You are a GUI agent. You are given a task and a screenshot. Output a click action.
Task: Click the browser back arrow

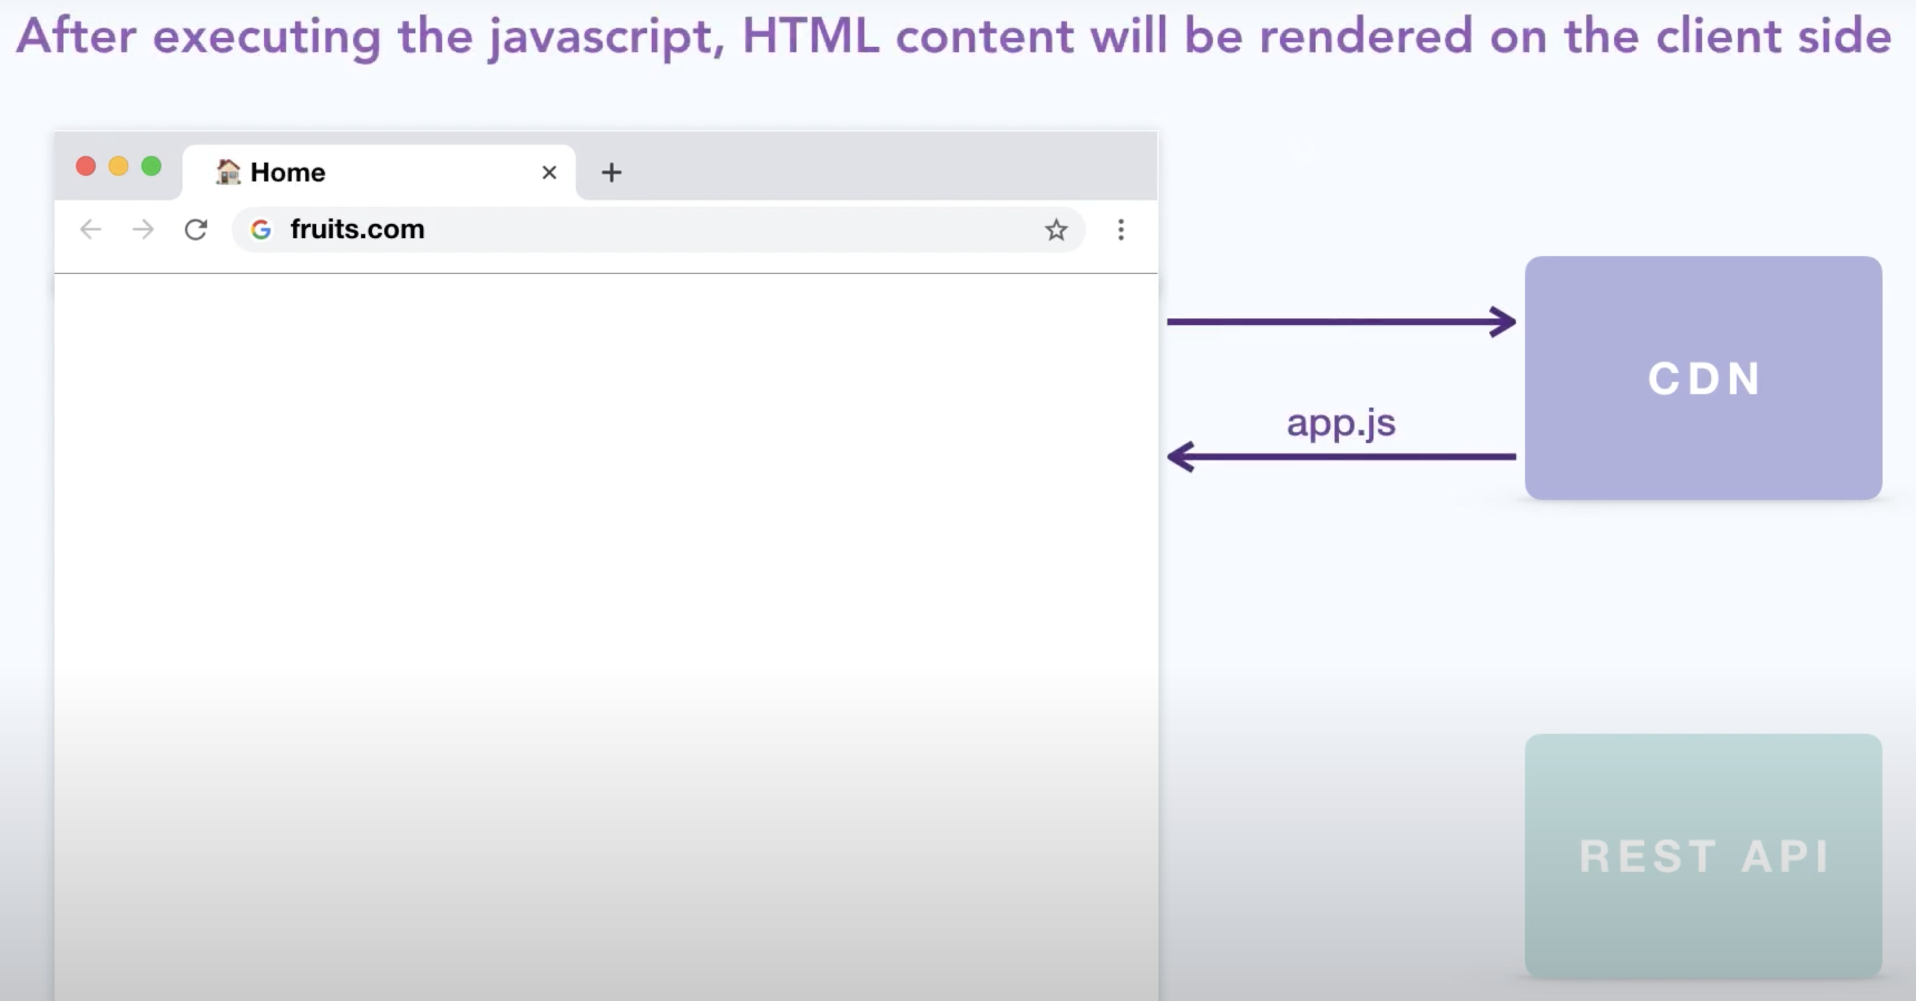coord(91,229)
